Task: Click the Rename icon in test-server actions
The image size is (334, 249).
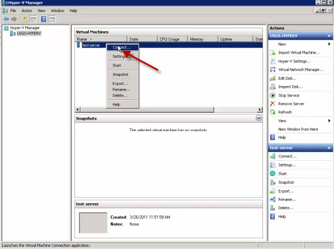Action: tap(272, 199)
